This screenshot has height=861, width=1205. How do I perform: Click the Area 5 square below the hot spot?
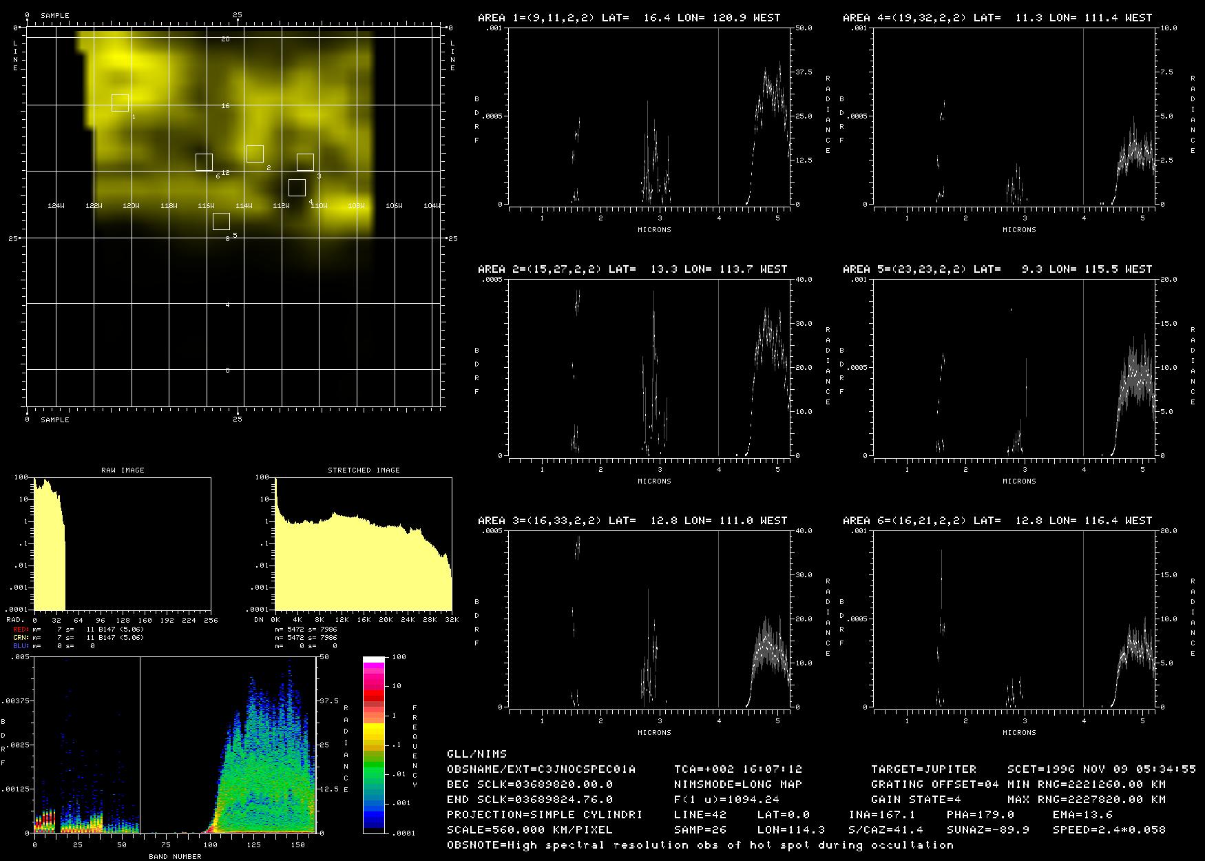[x=221, y=221]
